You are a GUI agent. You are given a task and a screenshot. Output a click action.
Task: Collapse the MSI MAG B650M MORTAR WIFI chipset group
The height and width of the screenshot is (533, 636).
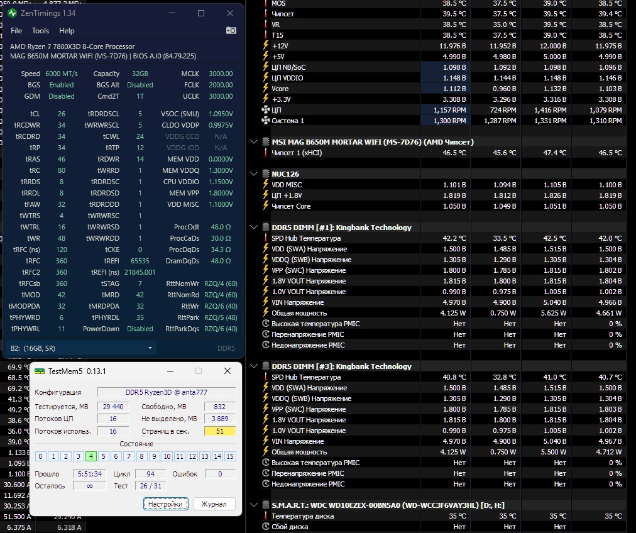pyautogui.click(x=254, y=141)
